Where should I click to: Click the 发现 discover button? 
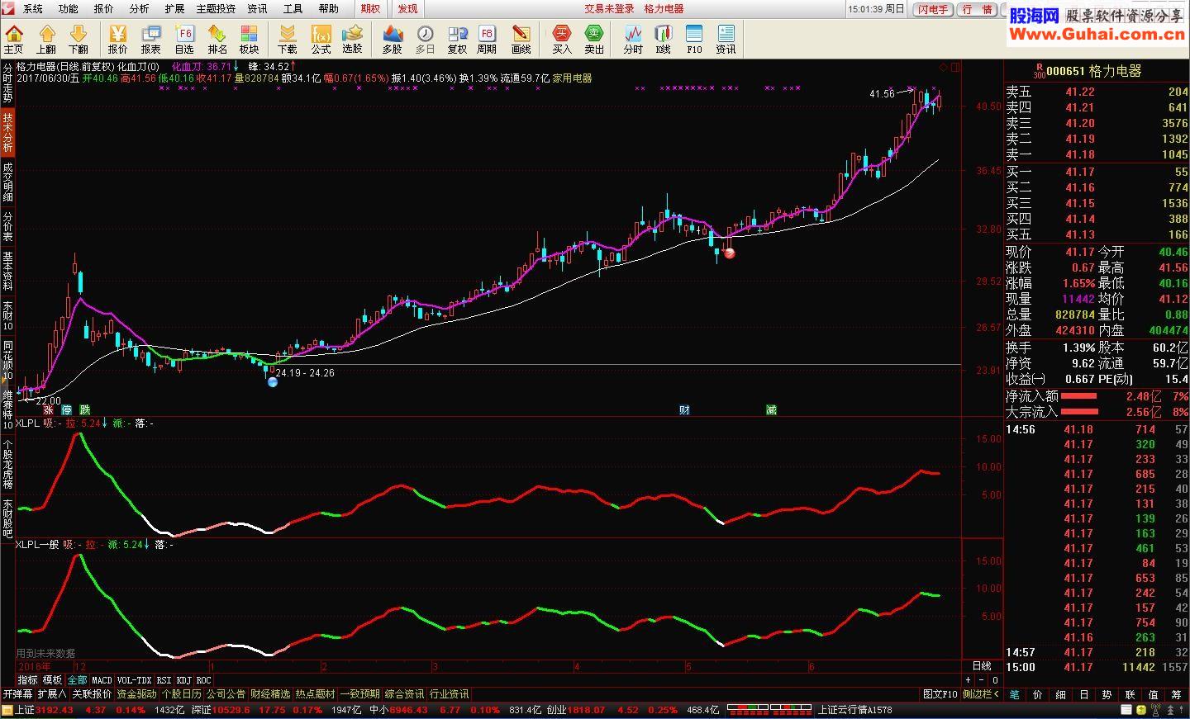[x=407, y=8]
